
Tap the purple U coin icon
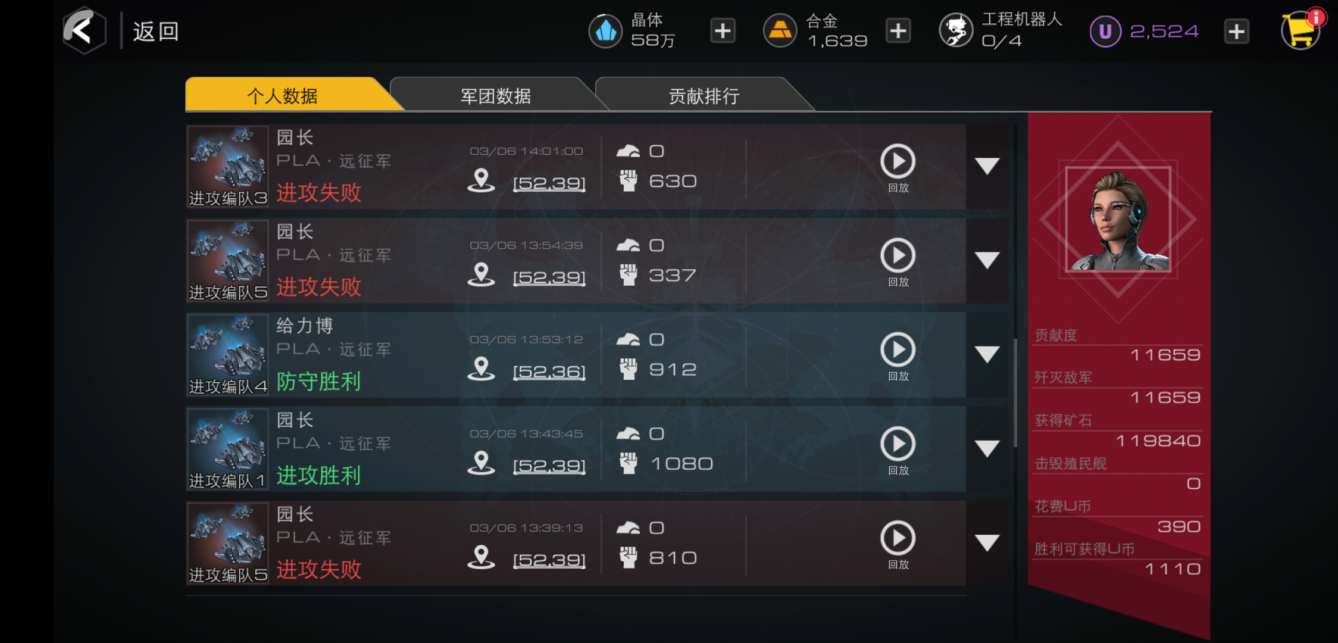(1105, 31)
